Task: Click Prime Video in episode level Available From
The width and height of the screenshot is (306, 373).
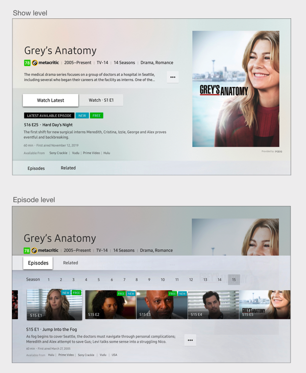Action: 66,355
